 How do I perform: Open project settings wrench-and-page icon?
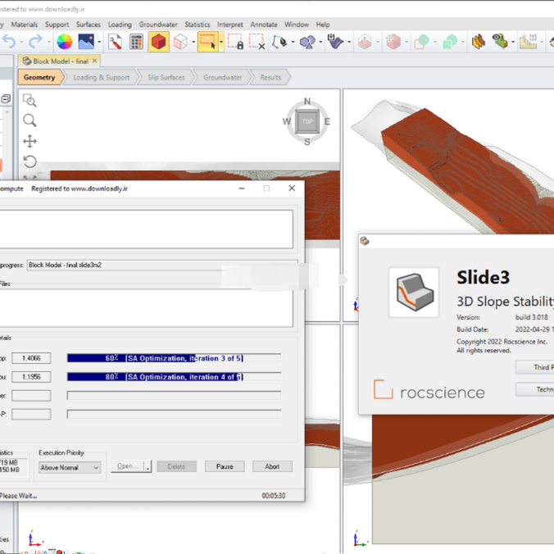115,42
